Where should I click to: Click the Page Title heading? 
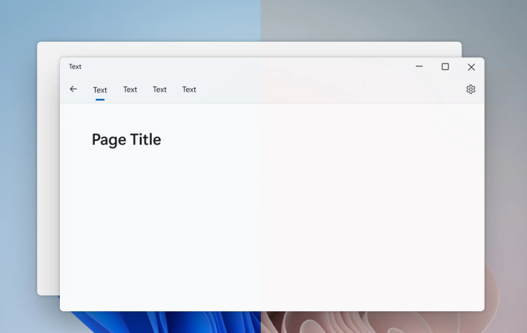click(x=126, y=140)
